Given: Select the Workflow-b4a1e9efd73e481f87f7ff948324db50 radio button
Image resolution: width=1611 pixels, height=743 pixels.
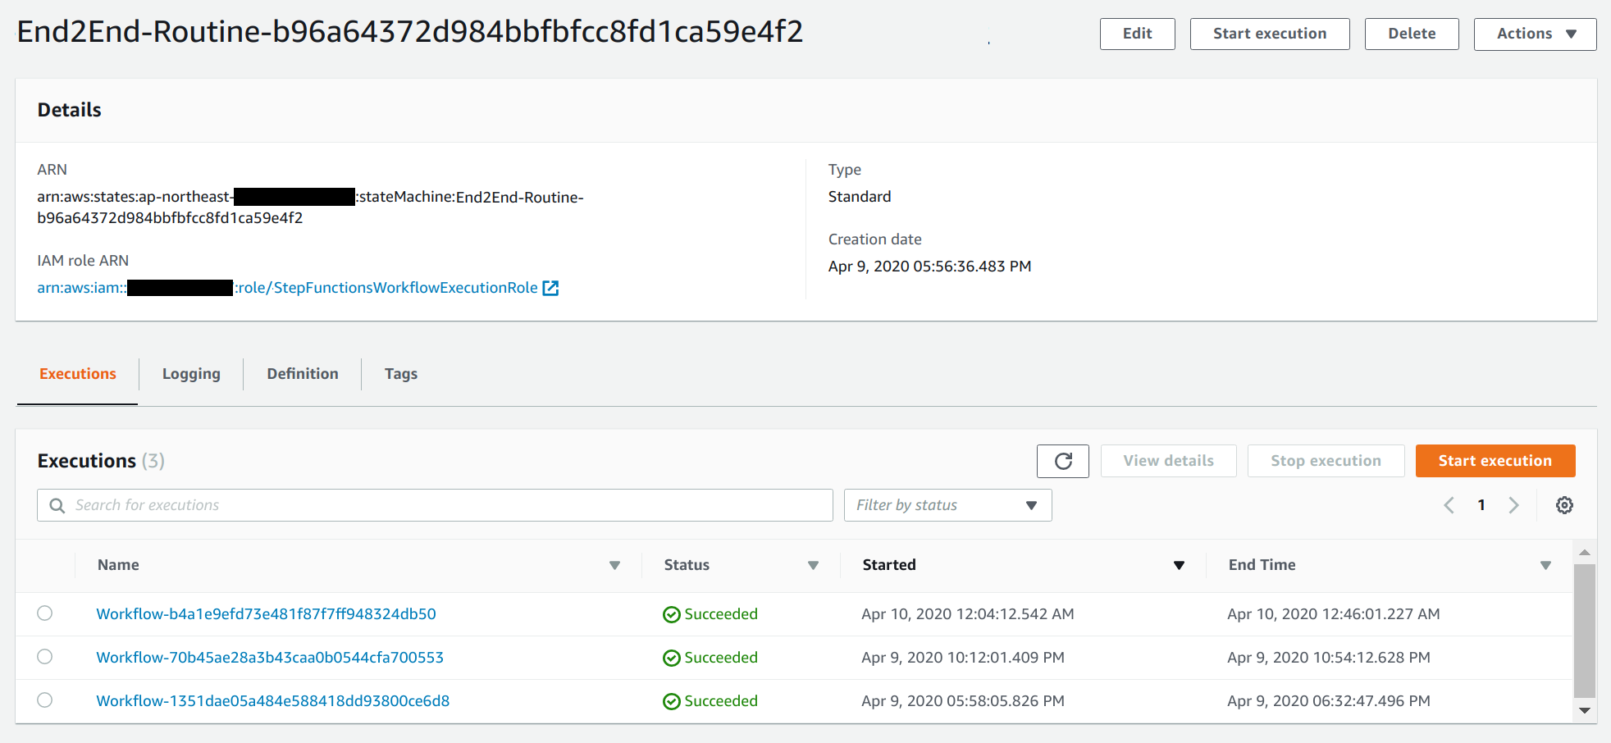Looking at the screenshot, I should click(x=45, y=613).
